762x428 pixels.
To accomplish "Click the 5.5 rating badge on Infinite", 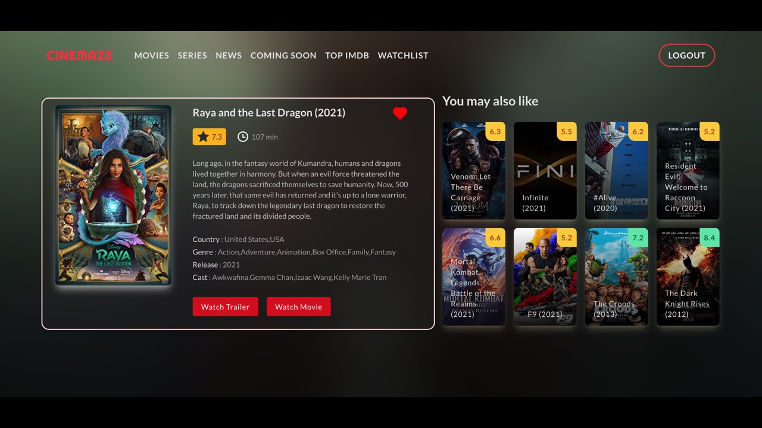I will 567,131.
